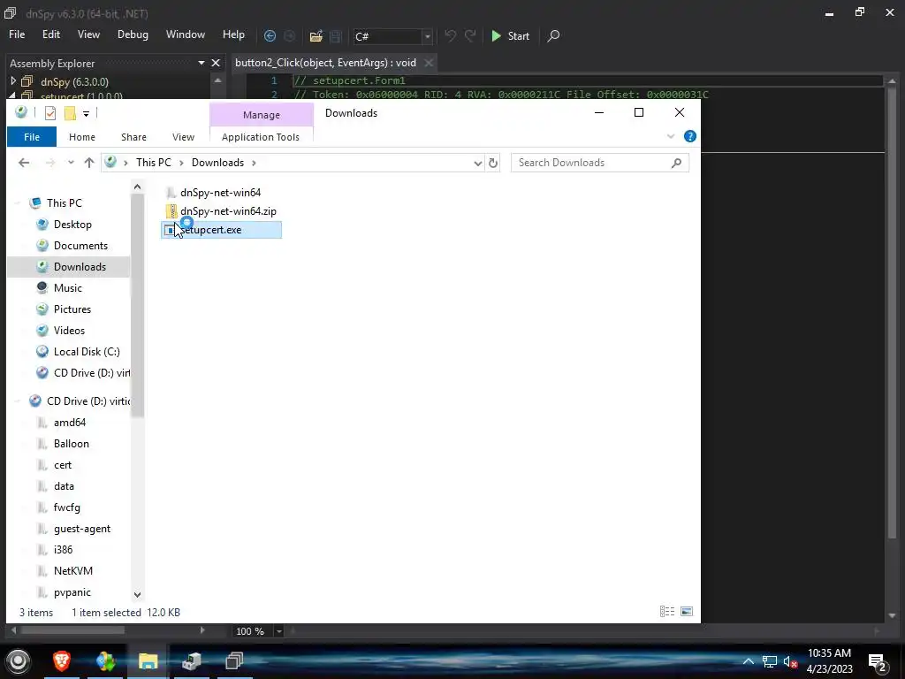The width and height of the screenshot is (905, 679).
Task: Open dnSpy search magnifier icon
Action: [x=553, y=35]
